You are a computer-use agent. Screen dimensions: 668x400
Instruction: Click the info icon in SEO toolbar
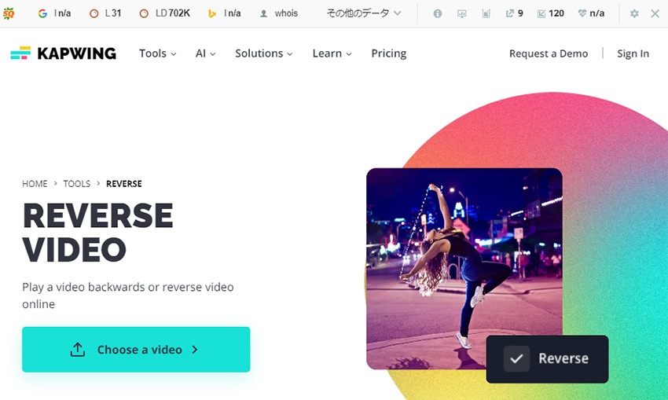pos(438,13)
